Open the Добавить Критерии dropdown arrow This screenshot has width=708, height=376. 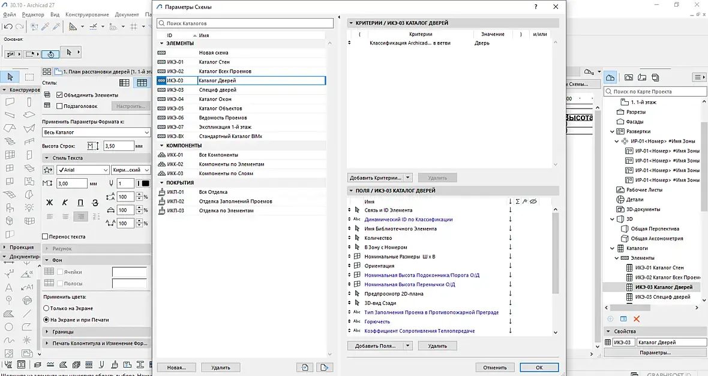[408, 178]
